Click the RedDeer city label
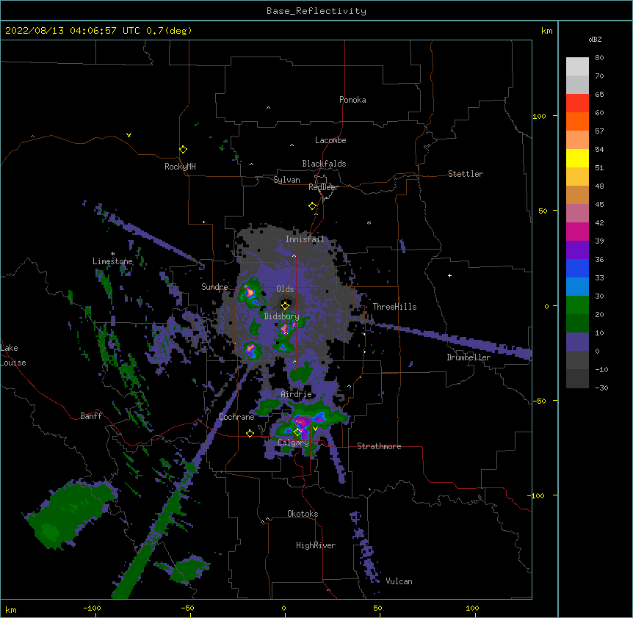 (x=323, y=187)
